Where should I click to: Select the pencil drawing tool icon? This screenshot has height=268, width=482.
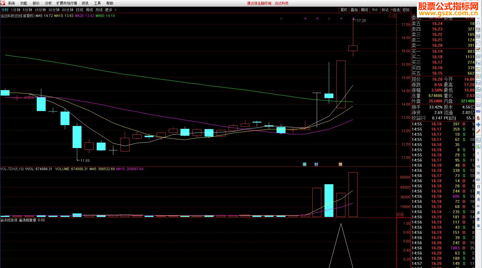[478, 131]
